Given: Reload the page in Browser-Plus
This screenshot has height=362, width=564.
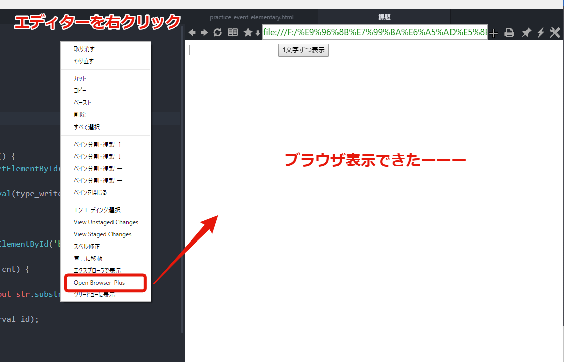Looking at the screenshot, I should (217, 32).
